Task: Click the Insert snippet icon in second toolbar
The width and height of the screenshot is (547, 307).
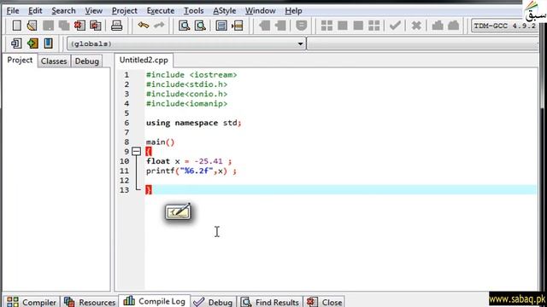Action: [x=16, y=43]
